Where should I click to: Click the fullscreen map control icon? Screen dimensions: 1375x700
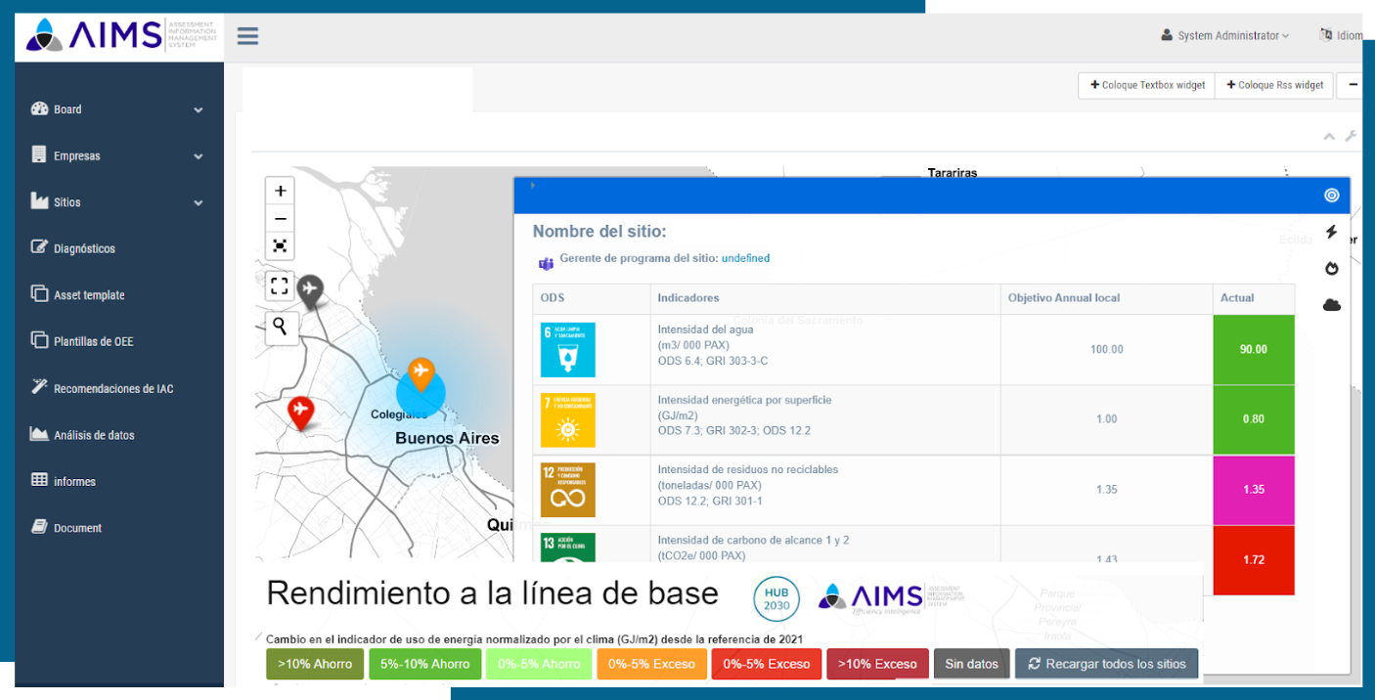[x=280, y=285]
